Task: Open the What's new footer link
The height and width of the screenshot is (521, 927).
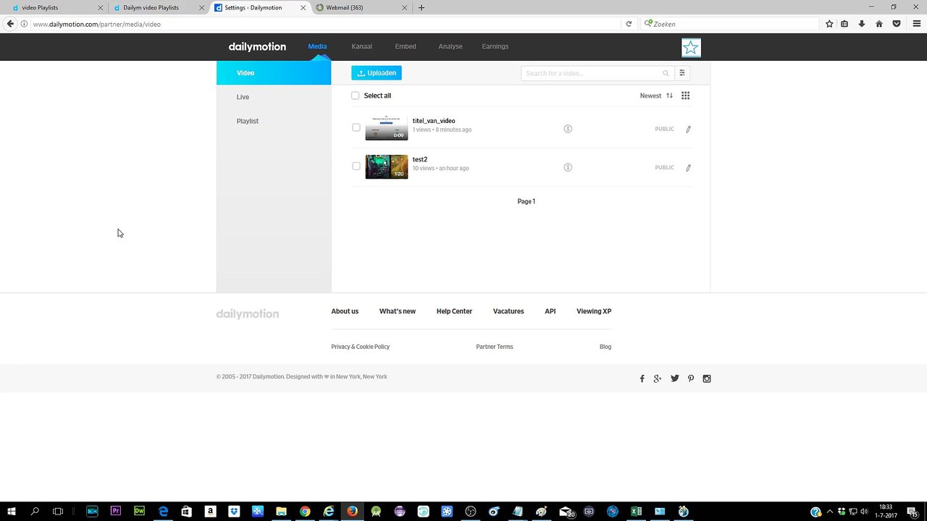Action: [398, 311]
